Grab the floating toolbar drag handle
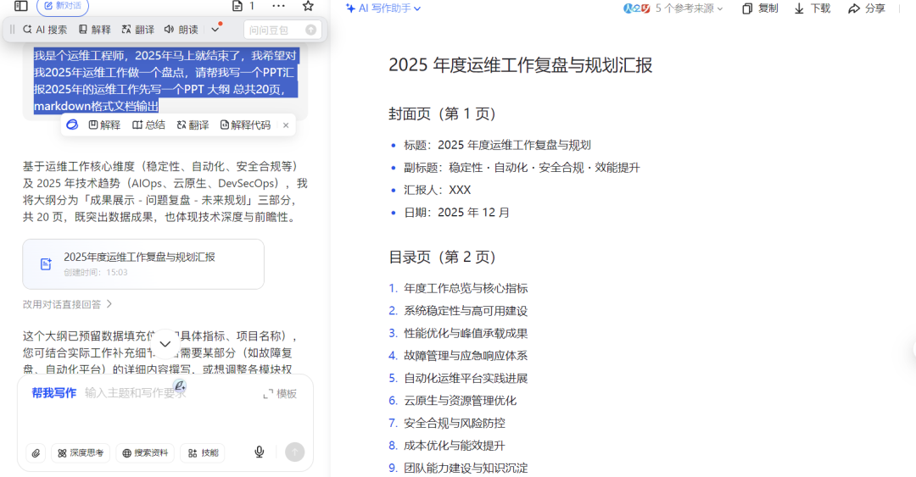Screen dimensions: 916x477 coord(12,30)
